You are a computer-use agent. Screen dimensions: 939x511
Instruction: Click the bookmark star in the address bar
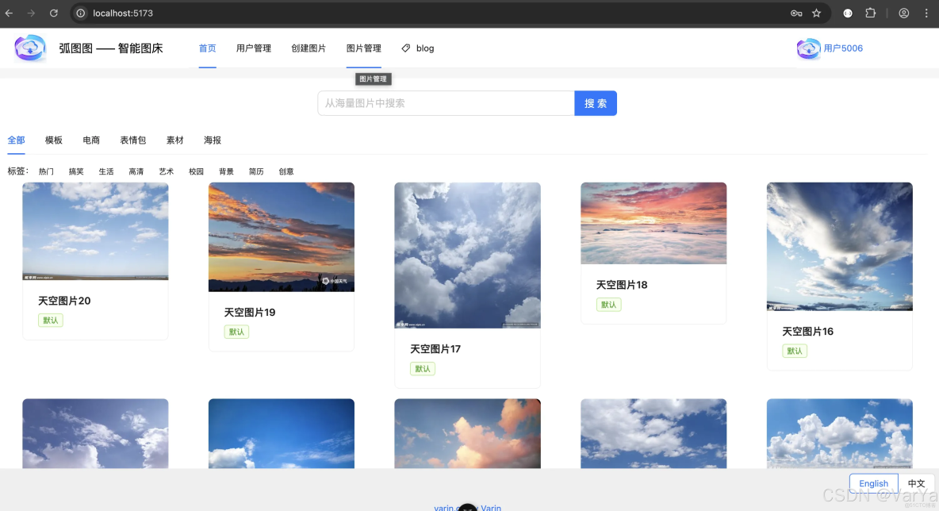(818, 13)
